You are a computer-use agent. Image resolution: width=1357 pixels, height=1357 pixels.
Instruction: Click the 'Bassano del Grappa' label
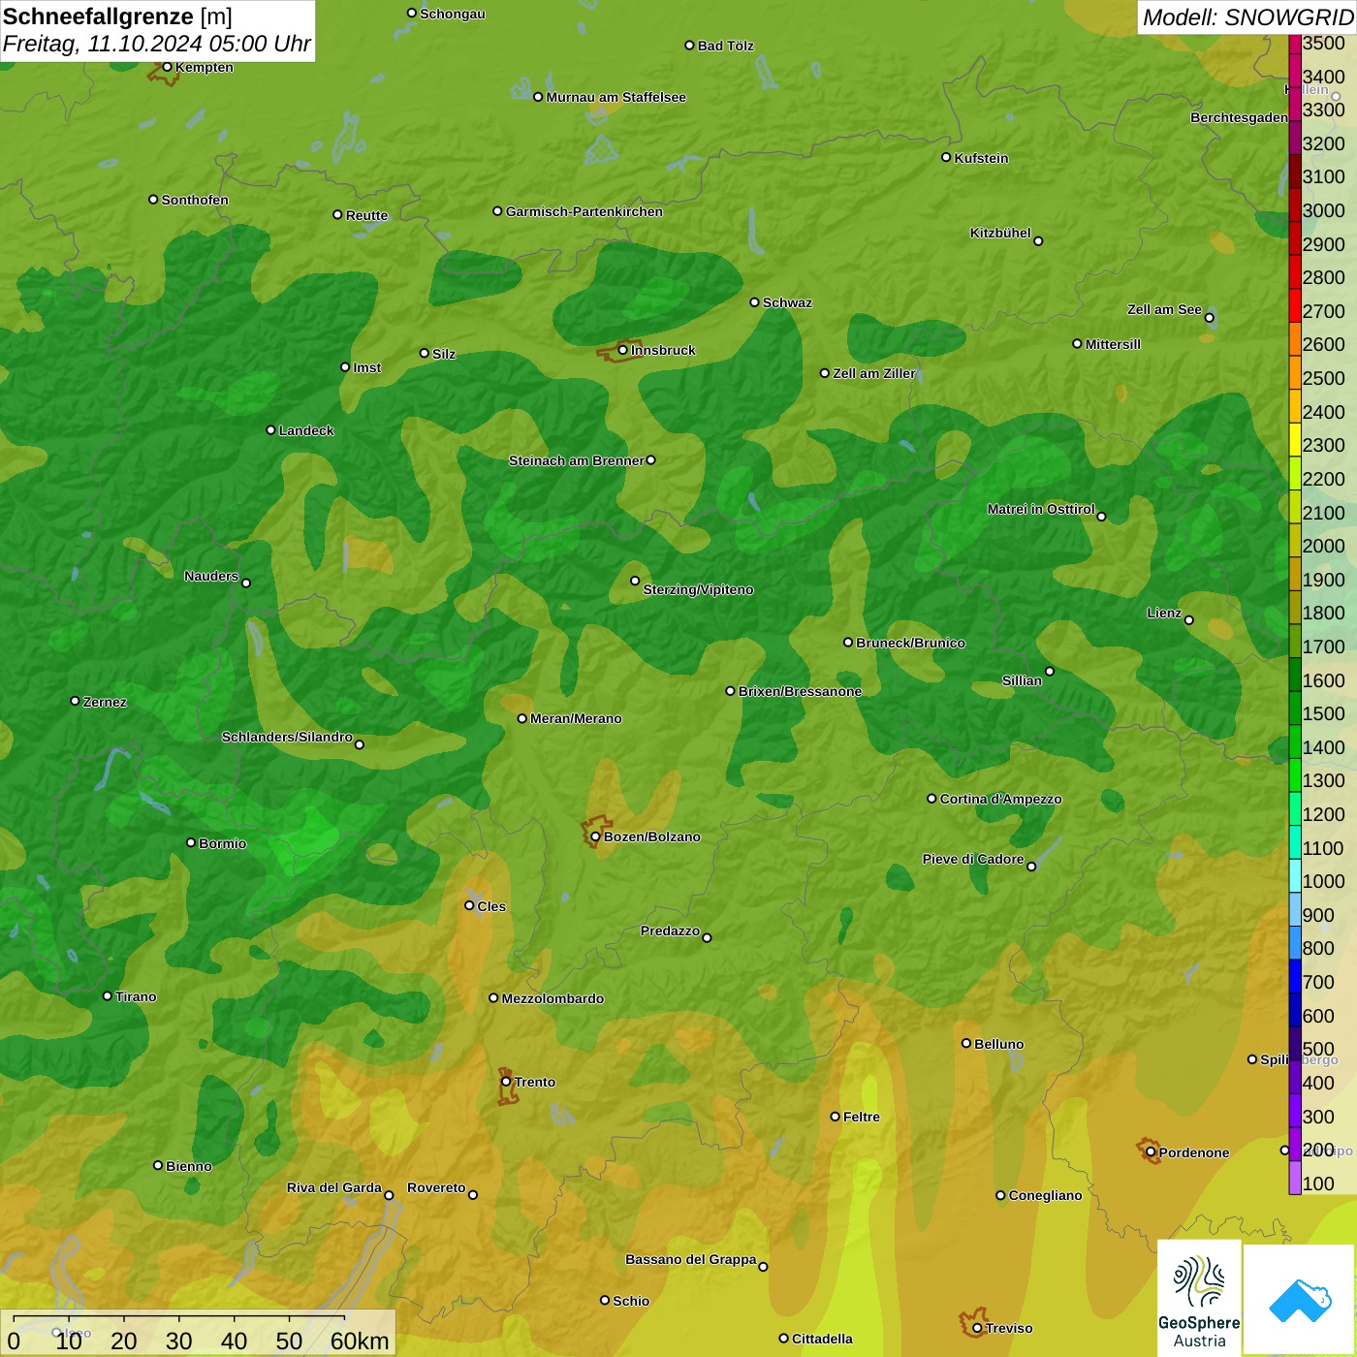click(691, 1259)
